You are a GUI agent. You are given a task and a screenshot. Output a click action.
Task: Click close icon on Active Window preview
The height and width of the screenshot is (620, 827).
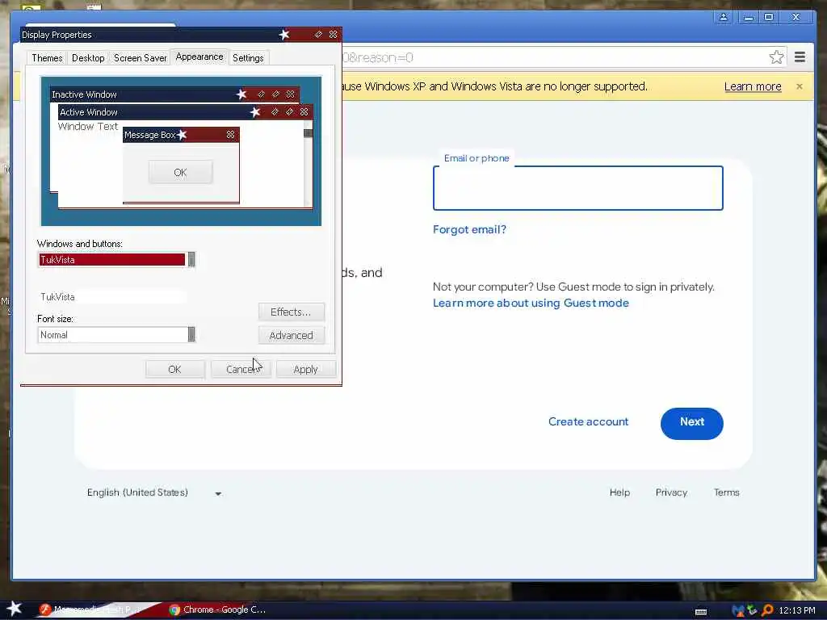coord(304,111)
